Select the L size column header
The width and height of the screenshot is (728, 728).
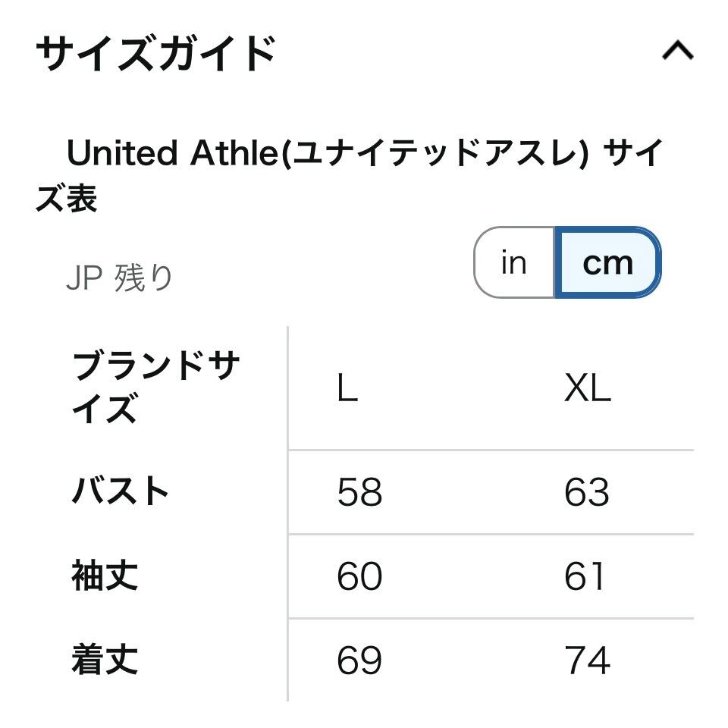pos(347,390)
